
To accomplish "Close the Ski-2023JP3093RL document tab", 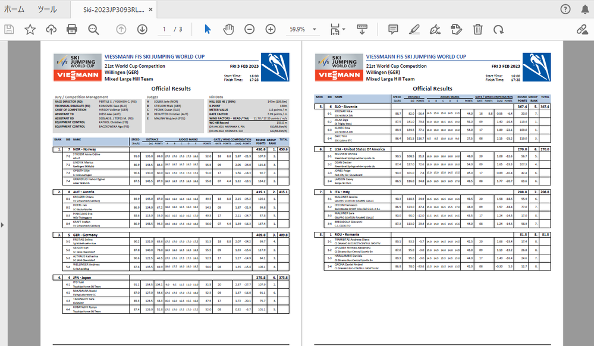I will 150,10.
